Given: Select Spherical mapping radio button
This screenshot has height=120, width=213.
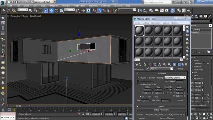Looking at the screenshot, I should [192, 67].
